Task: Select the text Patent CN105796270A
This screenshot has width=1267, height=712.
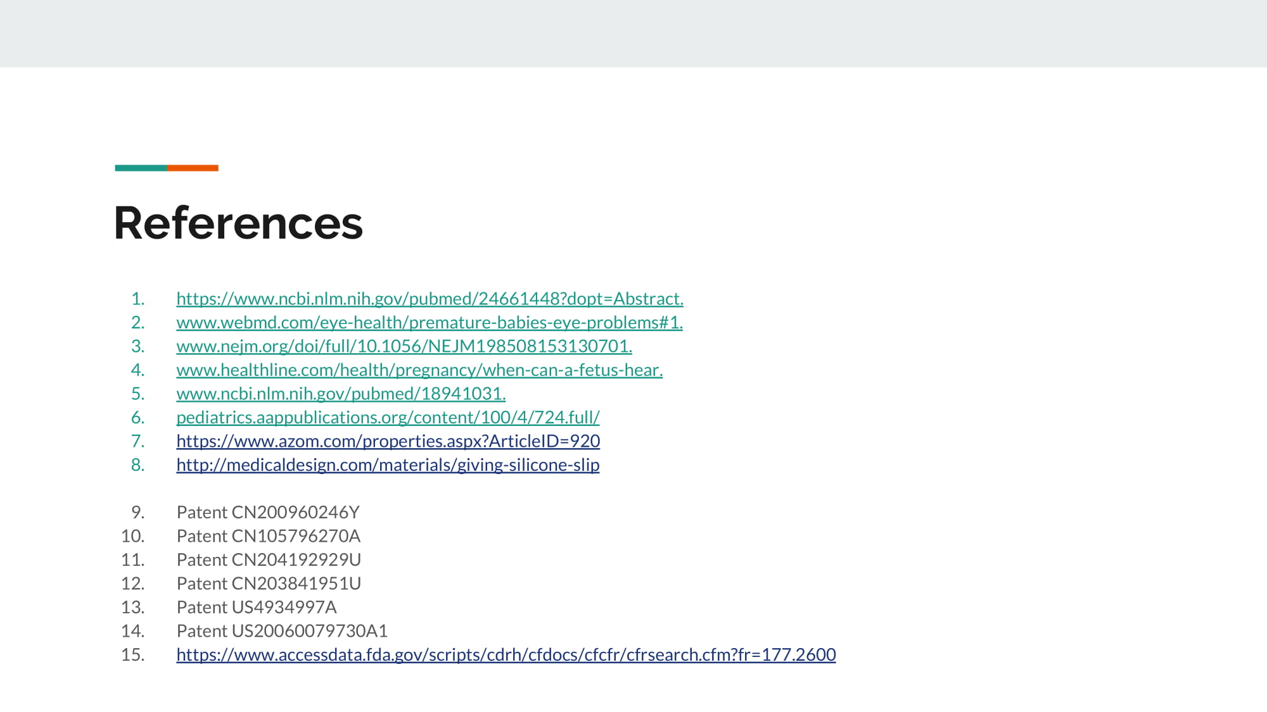Action: pyautogui.click(x=269, y=536)
